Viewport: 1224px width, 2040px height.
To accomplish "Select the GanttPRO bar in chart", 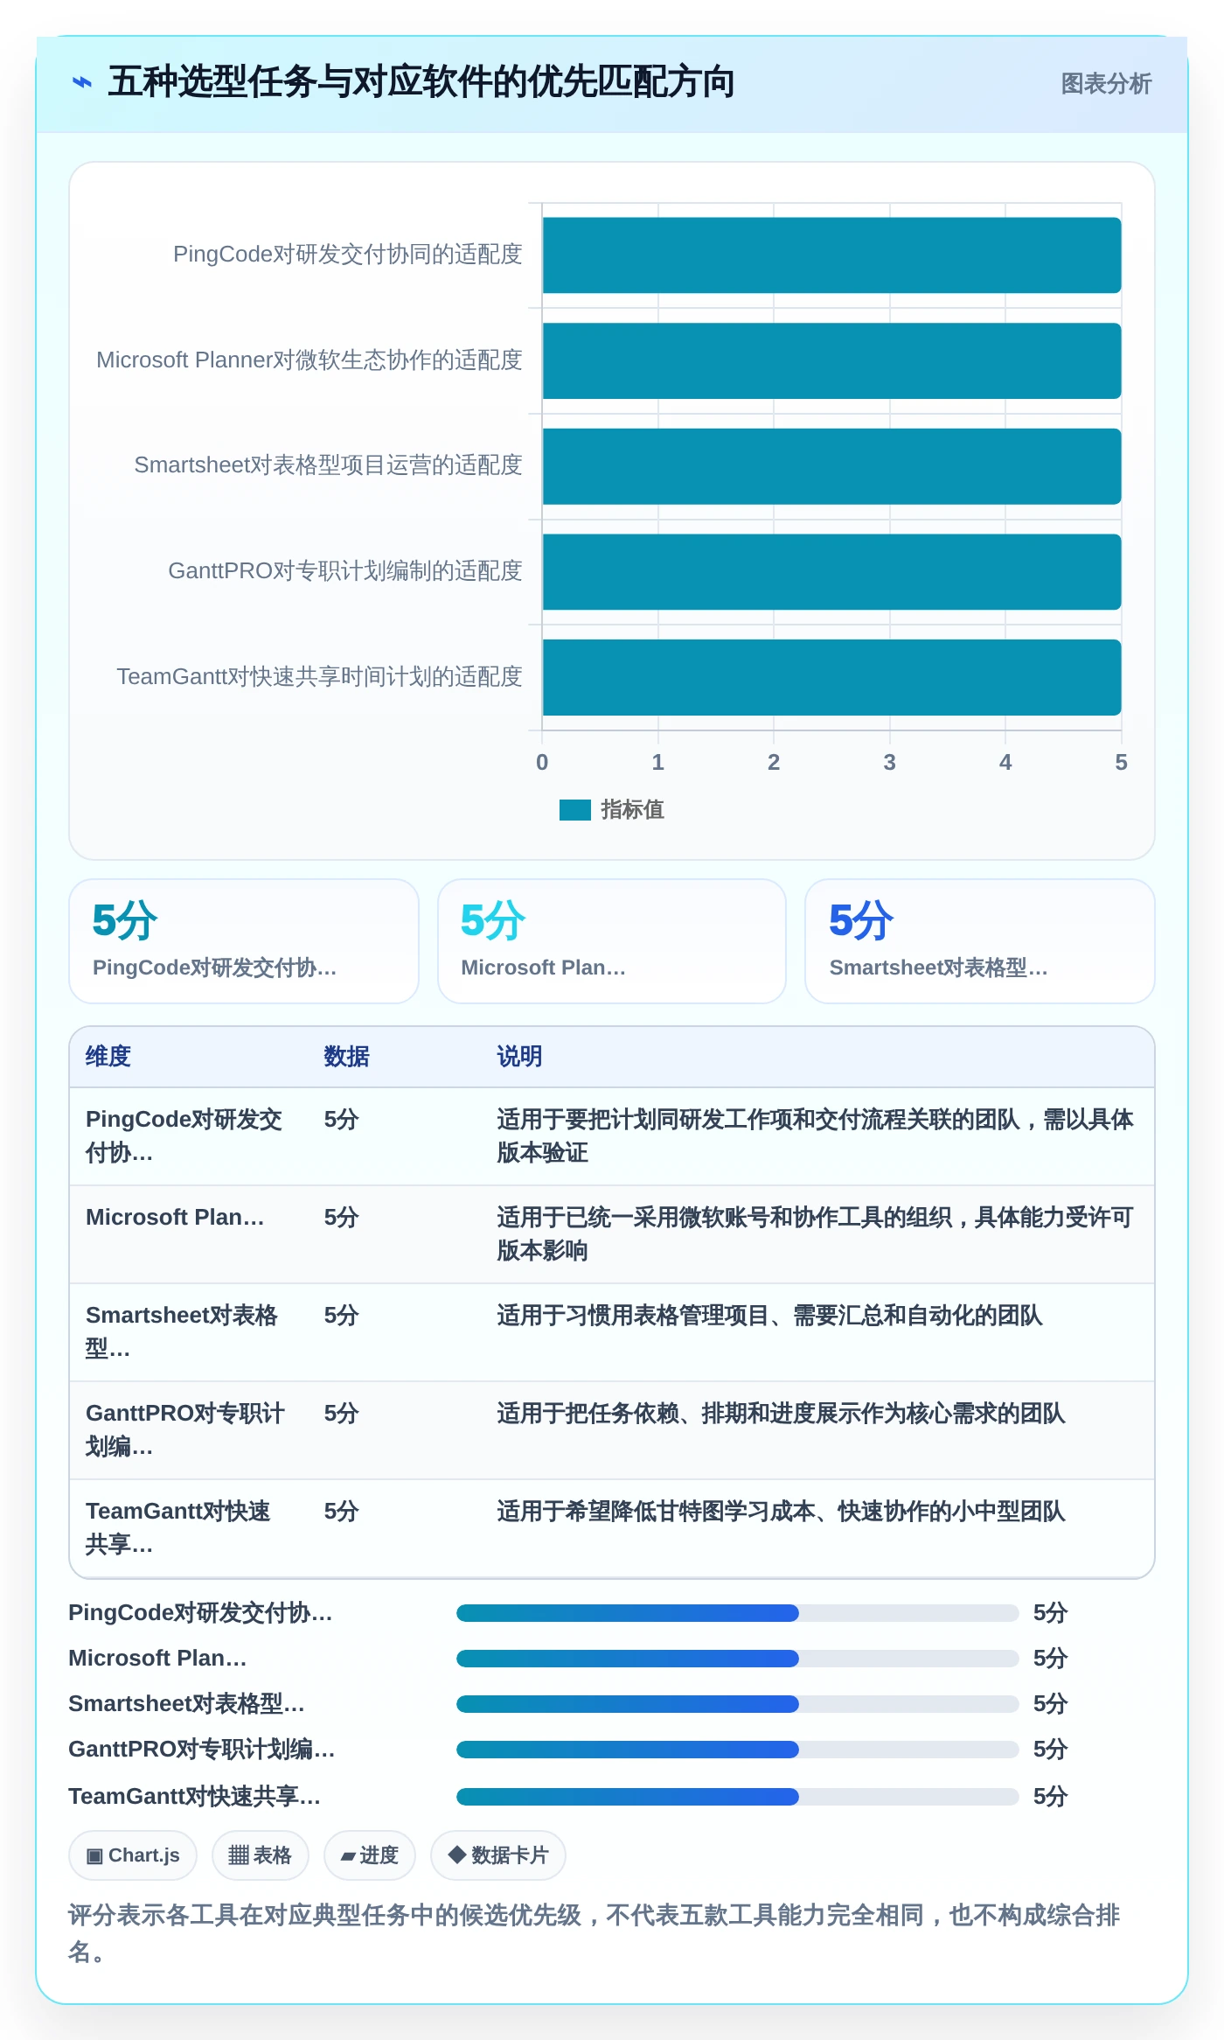I will pyautogui.click(x=831, y=572).
